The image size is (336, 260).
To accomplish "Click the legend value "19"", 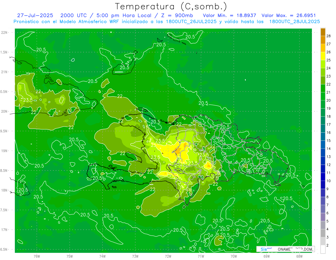I will click(329, 108).
